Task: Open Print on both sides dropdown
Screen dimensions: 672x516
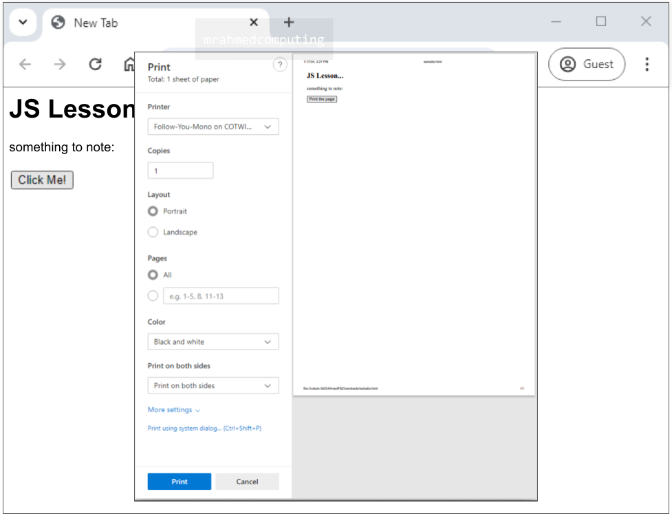Action: [x=213, y=386]
